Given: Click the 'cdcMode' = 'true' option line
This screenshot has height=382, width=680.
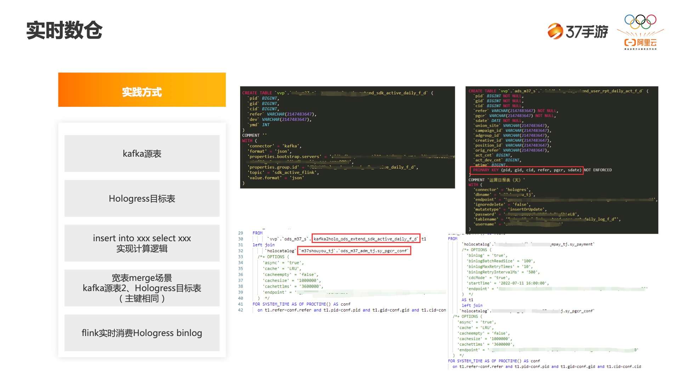Looking at the screenshot, I should [x=488, y=278].
